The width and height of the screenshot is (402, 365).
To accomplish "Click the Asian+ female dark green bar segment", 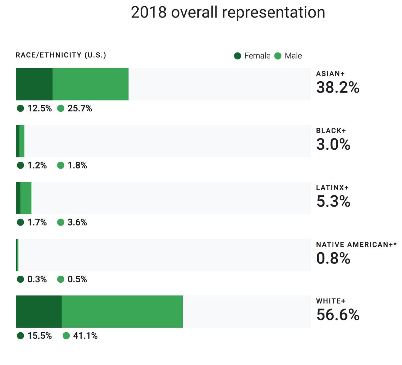I will click(34, 84).
